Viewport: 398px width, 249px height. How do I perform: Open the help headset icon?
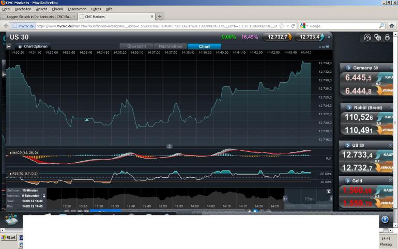coord(368,38)
